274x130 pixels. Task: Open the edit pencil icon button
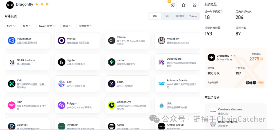point(173,5)
